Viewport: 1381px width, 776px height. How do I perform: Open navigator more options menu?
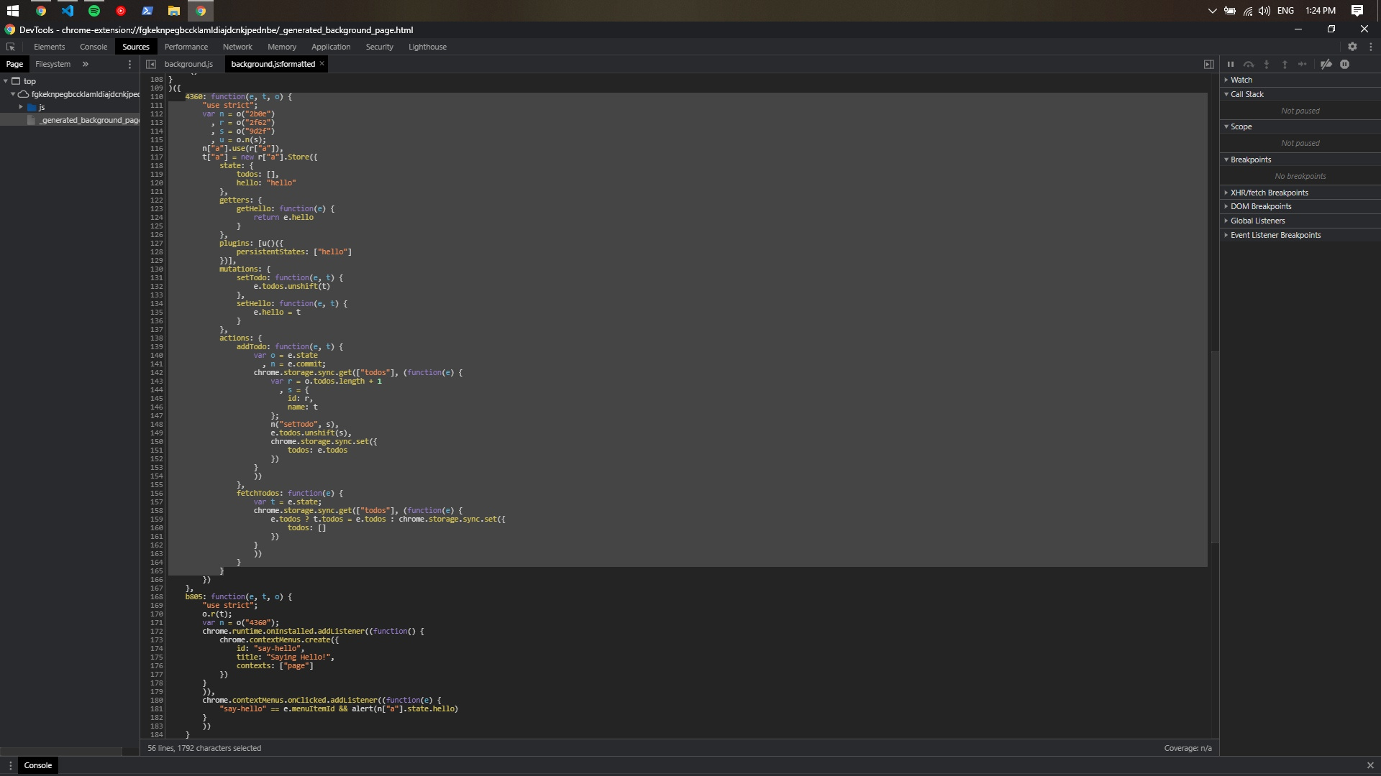click(129, 64)
